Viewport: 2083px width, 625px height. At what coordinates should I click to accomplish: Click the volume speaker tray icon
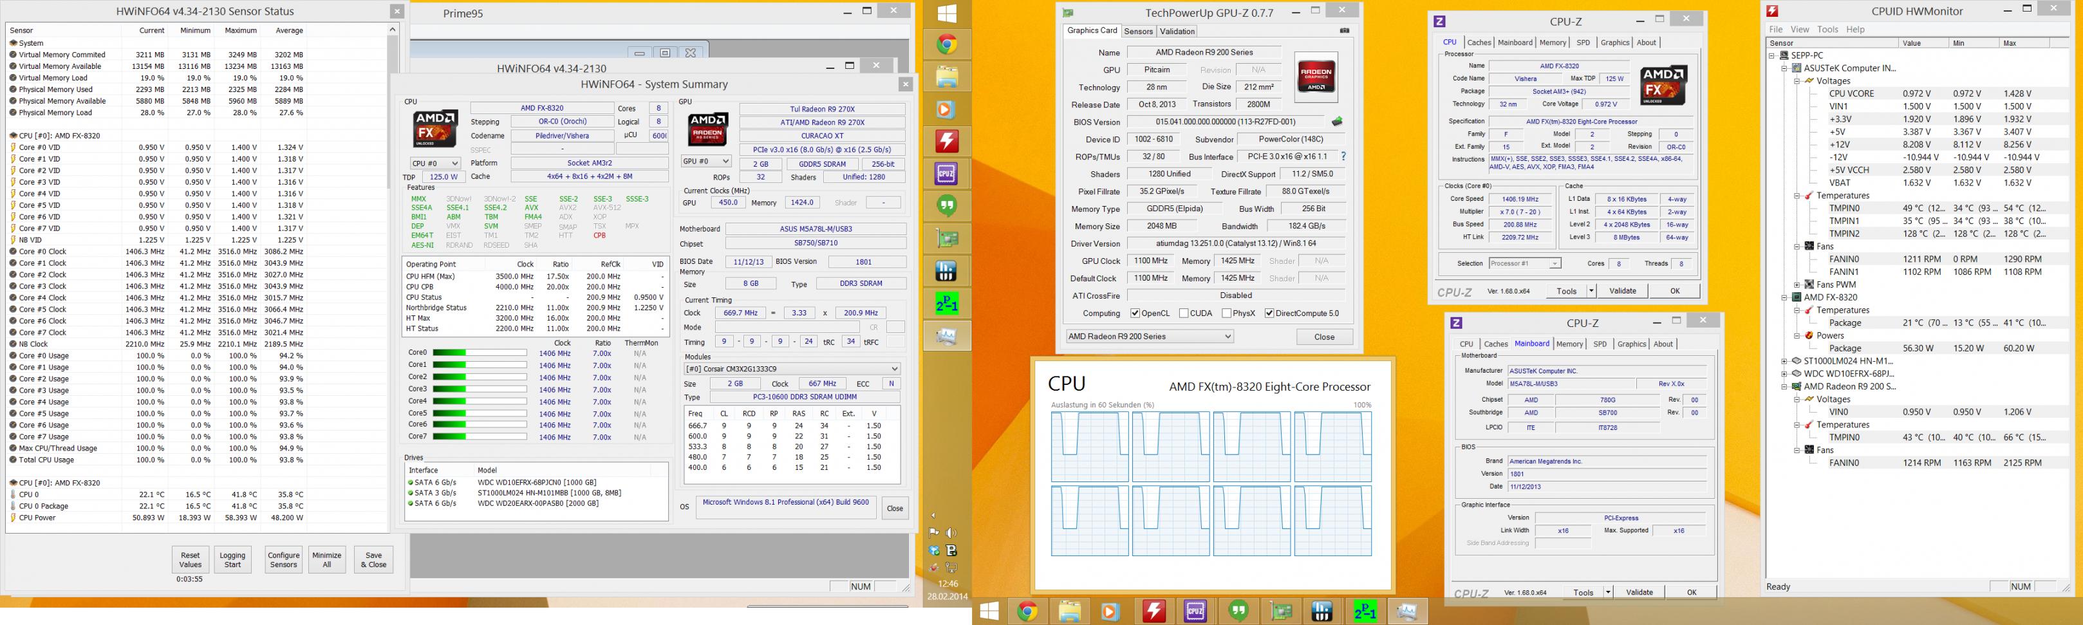pyautogui.click(x=952, y=532)
